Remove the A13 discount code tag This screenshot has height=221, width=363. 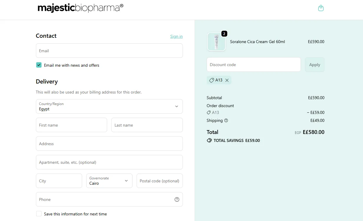point(227,80)
